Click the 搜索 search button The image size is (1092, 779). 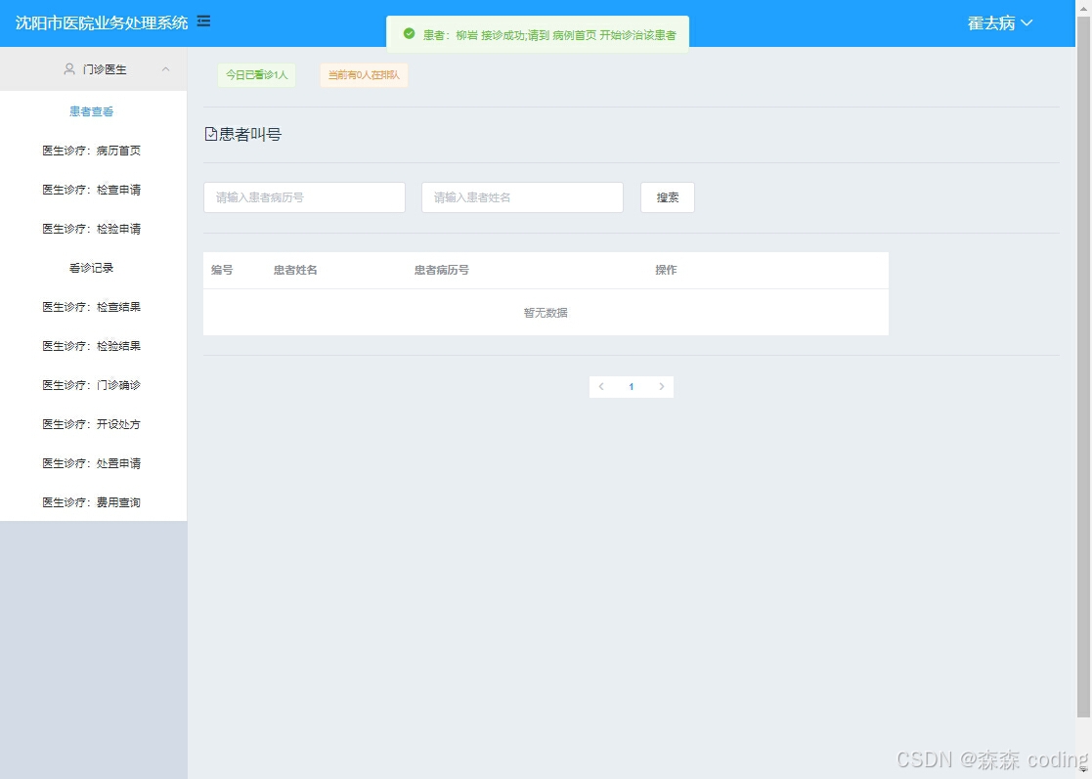(x=667, y=196)
